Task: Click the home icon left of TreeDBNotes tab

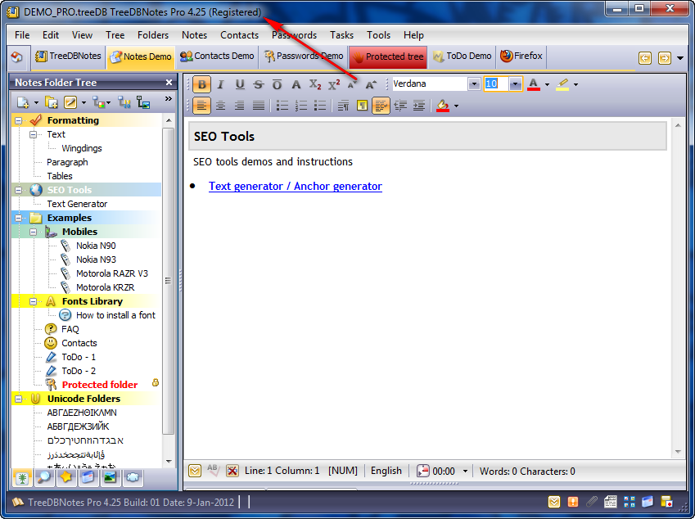Action: (x=17, y=56)
